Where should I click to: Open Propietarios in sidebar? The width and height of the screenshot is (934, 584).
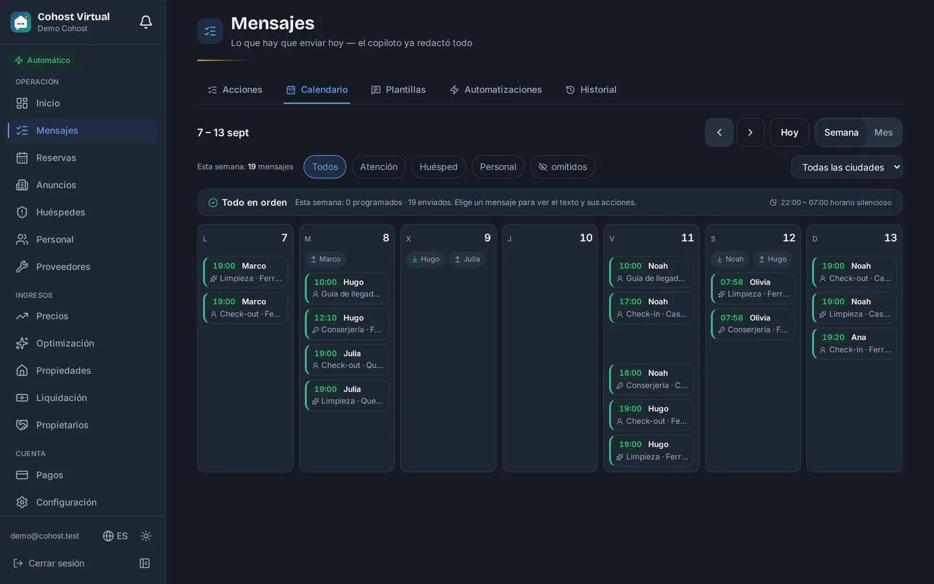point(83,425)
